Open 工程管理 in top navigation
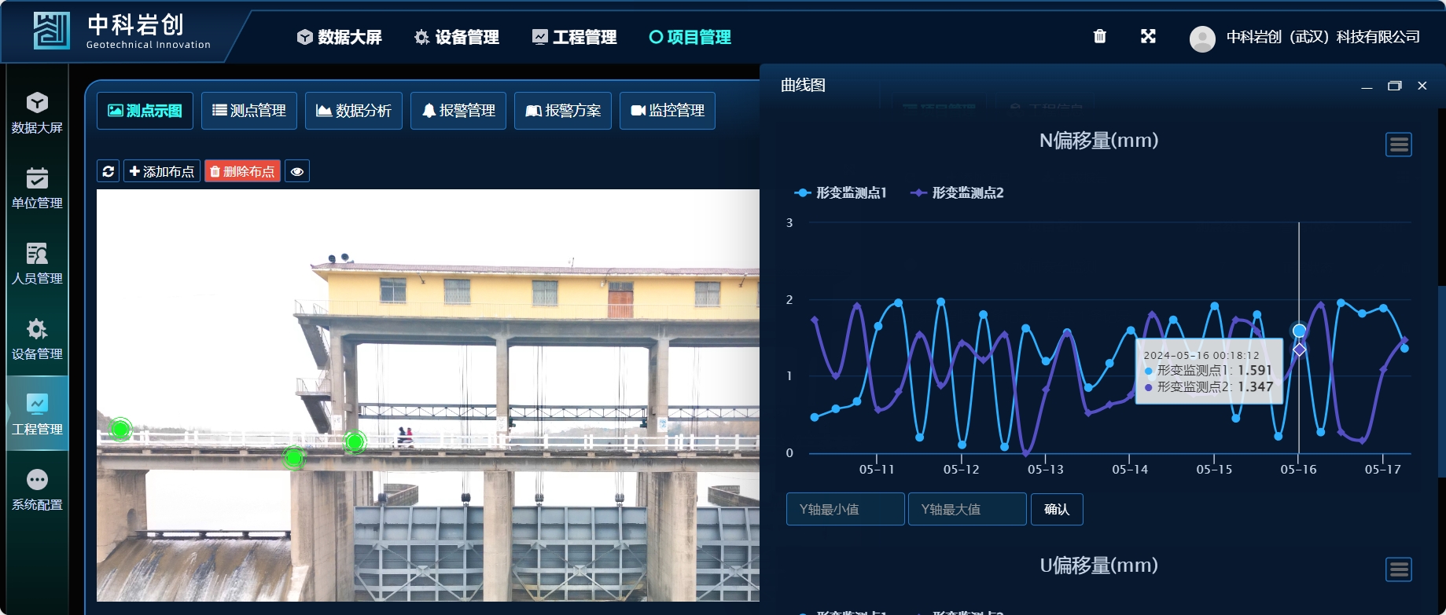The image size is (1446, 615). click(x=574, y=37)
